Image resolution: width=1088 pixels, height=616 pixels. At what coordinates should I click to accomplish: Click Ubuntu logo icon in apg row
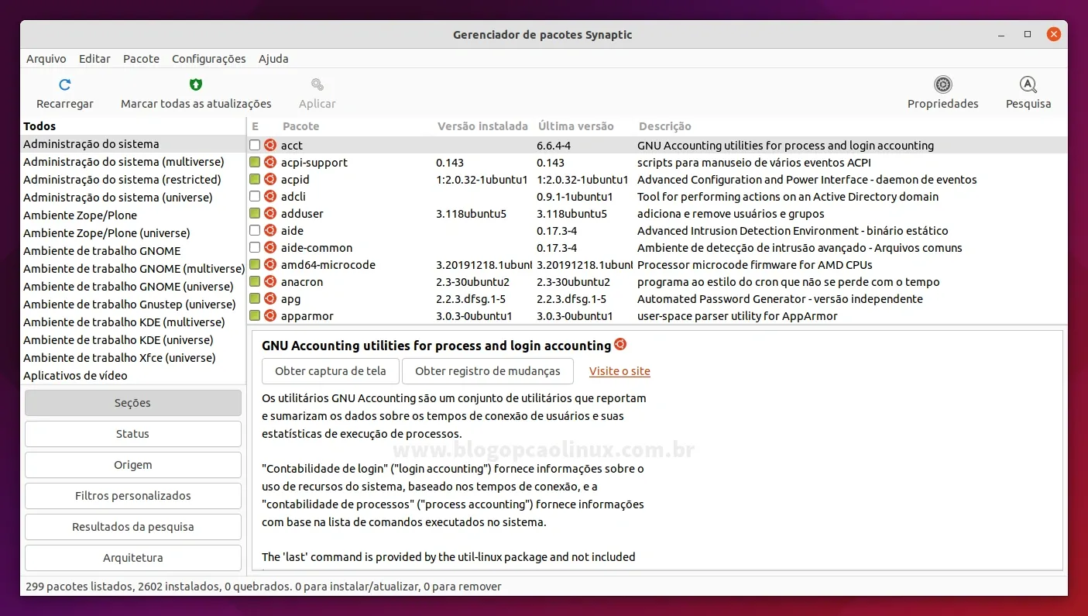(270, 298)
